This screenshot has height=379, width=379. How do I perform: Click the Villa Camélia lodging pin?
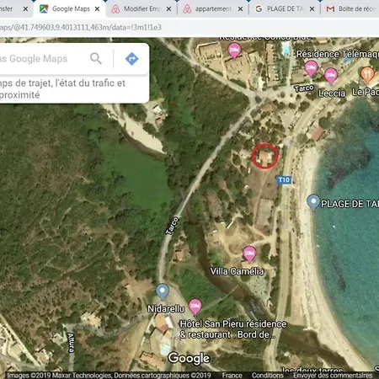click(x=249, y=254)
